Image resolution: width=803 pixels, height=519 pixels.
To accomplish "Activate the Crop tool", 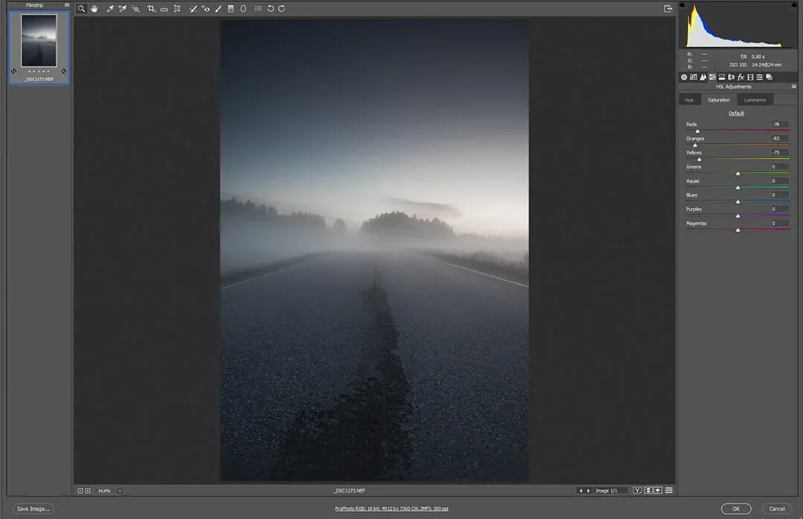I will [x=151, y=8].
